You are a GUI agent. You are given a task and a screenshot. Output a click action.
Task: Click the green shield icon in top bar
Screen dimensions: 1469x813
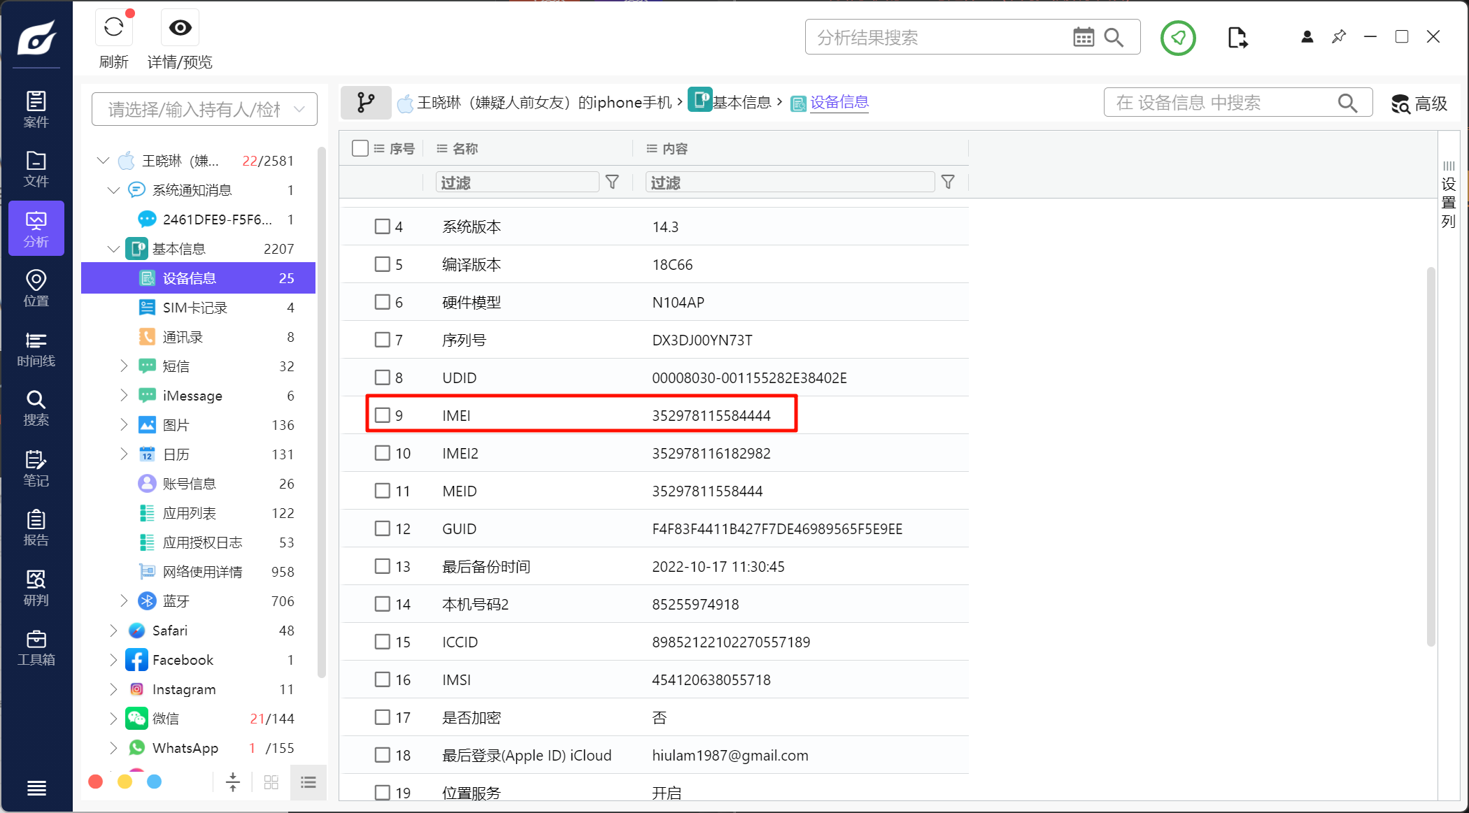pyautogui.click(x=1178, y=38)
